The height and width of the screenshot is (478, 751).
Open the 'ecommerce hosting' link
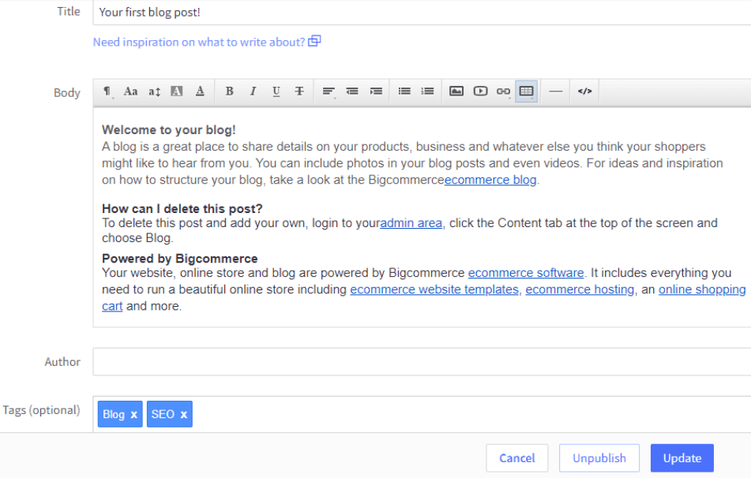pos(580,290)
